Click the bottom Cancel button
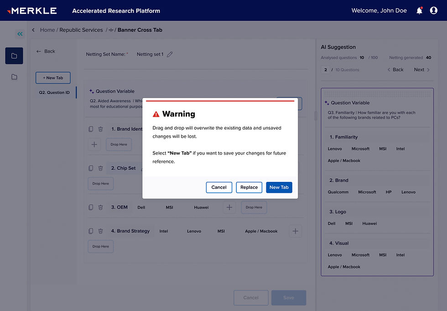Viewport: 447px width, 311px height. pos(251,298)
